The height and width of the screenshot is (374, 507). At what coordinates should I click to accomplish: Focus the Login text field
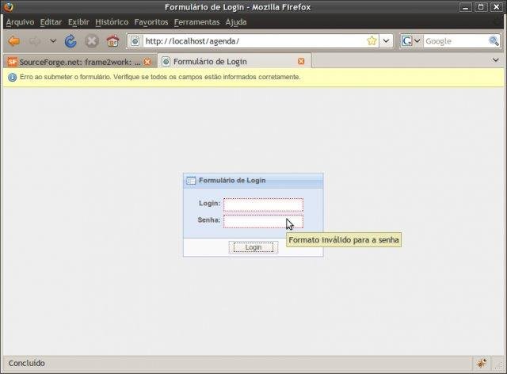pos(263,204)
